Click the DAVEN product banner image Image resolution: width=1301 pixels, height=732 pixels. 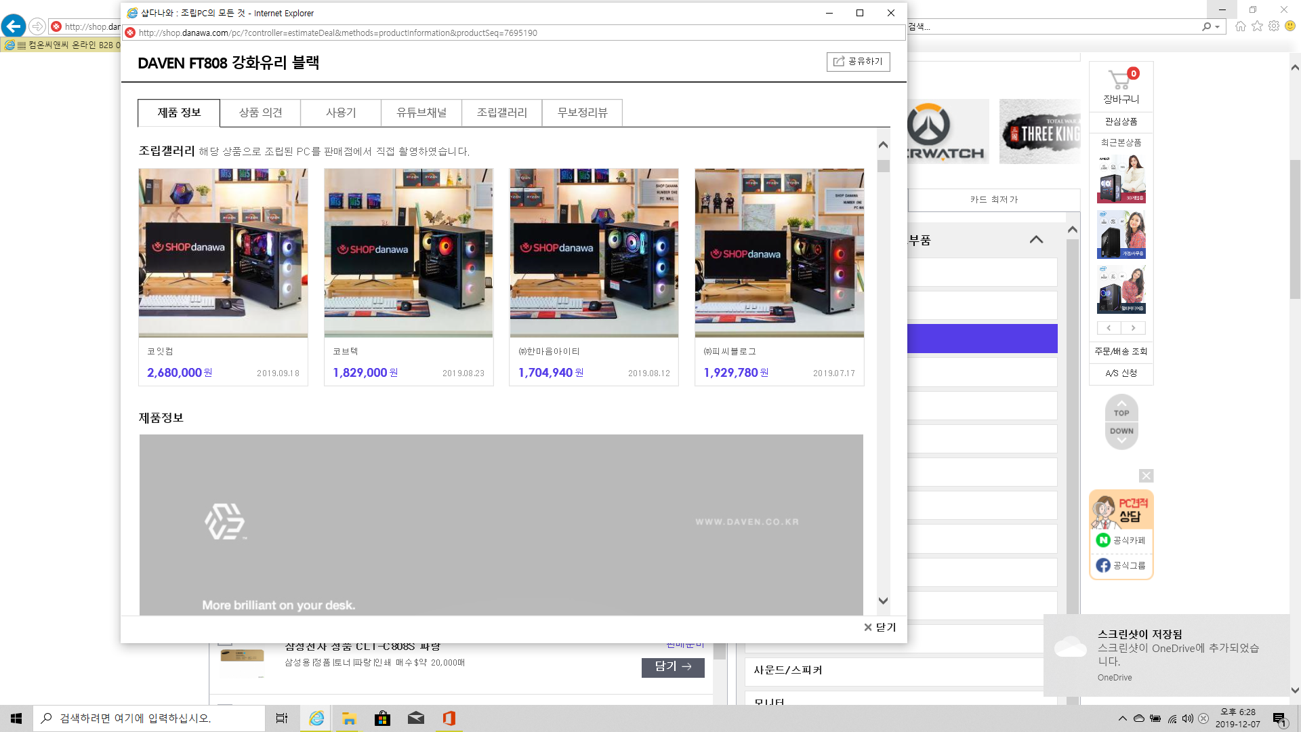[x=501, y=525]
